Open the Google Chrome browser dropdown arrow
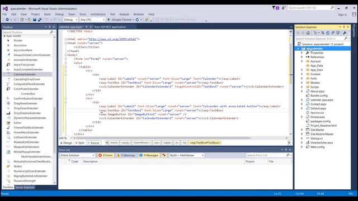358x201 pixels. 133,20
